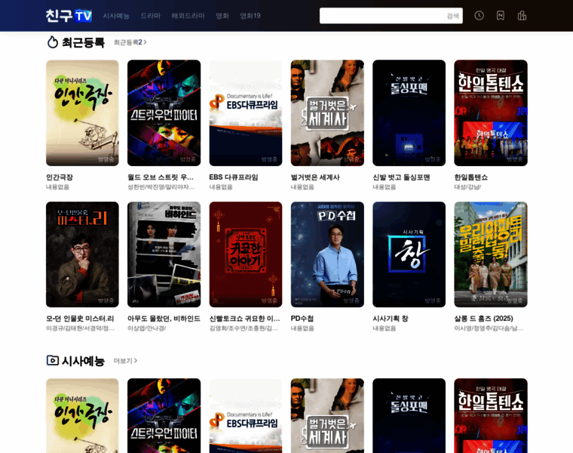Click title 벌거벗은 세계사 in 최근등록
The width and height of the screenshot is (573, 453).
tap(315, 177)
